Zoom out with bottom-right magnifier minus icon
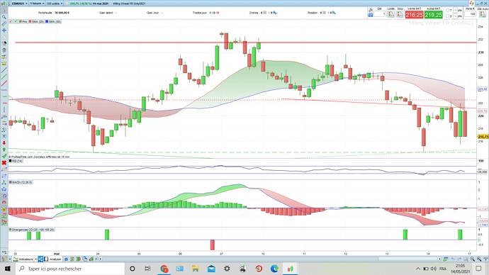The height and width of the screenshot is (275, 489). pyautogui.click(x=473, y=259)
